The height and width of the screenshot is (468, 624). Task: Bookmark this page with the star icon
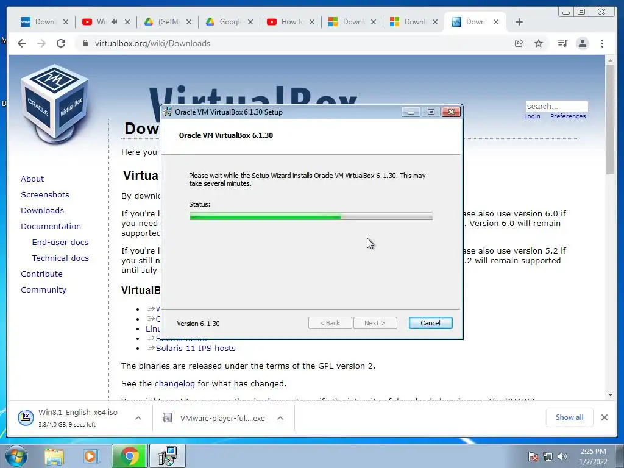[539, 43]
